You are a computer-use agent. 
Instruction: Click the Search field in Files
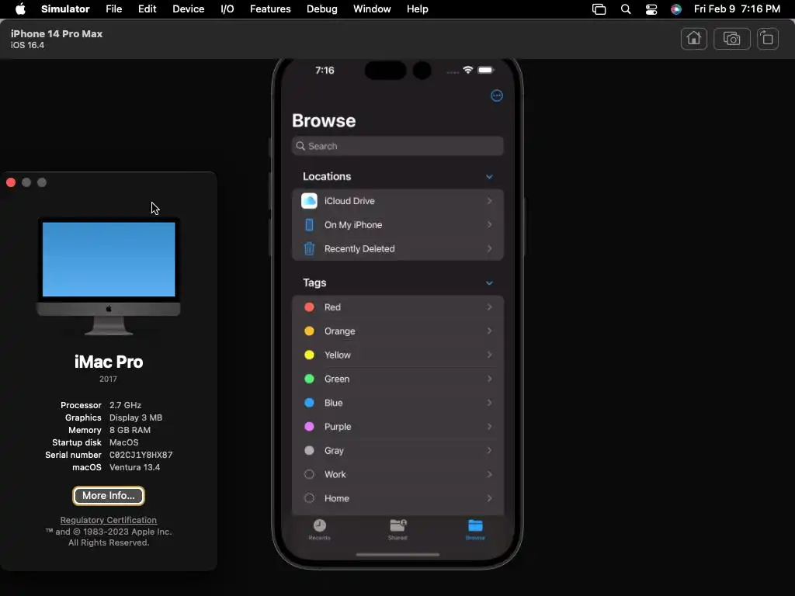click(x=397, y=146)
